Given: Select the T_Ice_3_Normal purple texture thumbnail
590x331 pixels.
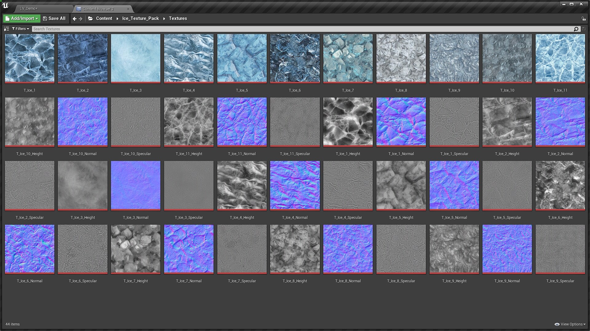Looking at the screenshot, I should (136, 185).
